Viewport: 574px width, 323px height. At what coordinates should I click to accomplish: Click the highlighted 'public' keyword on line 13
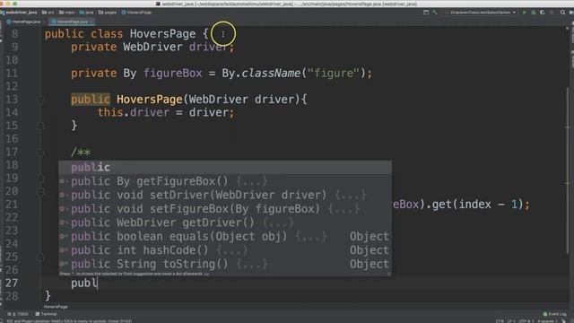tap(91, 100)
